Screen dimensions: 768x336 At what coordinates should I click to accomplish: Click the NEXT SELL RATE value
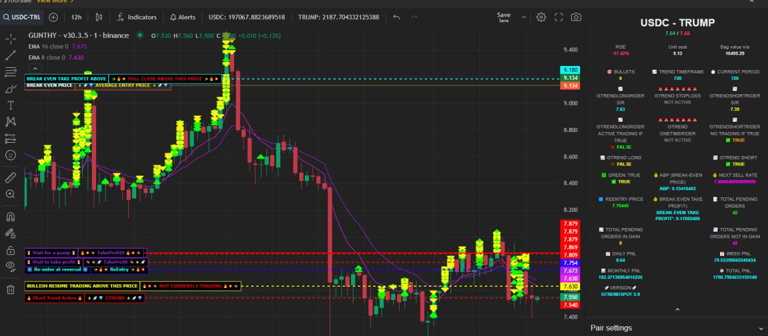click(x=734, y=182)
